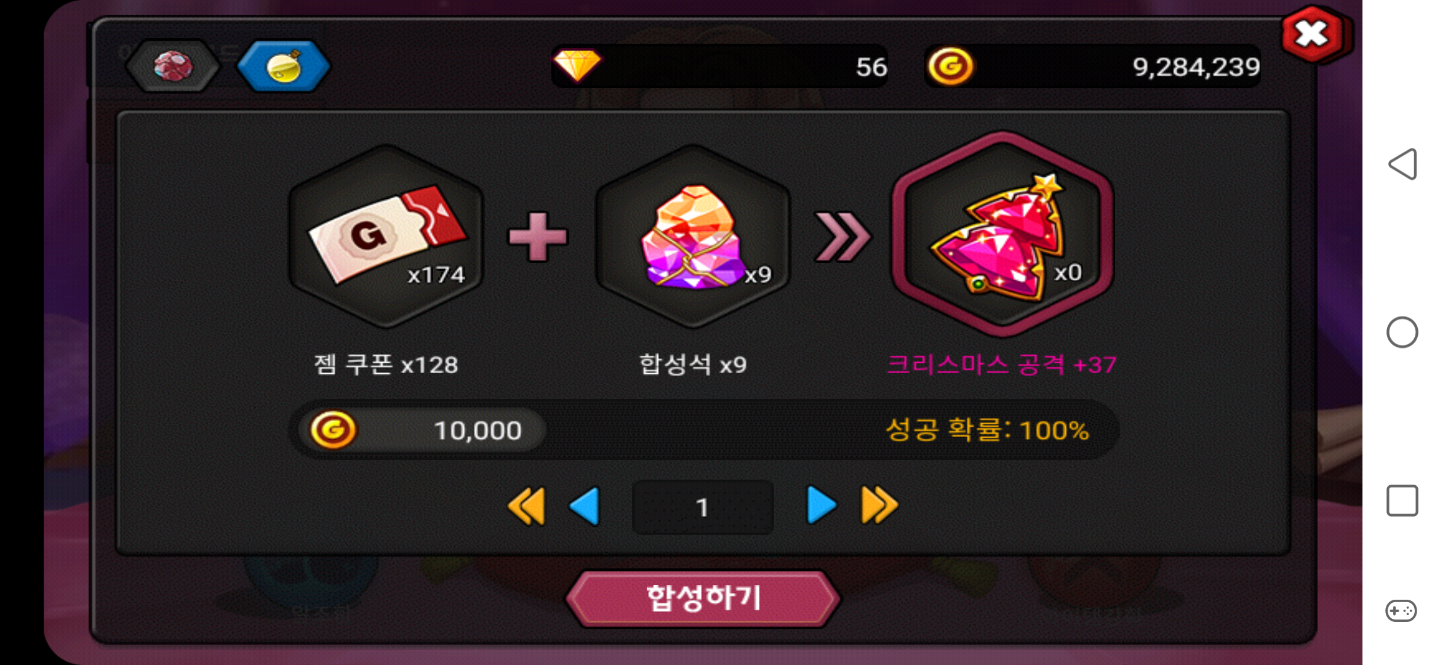Tap the gold coin icon beside 9,284,239
The image size is (1440, 665).
pos(950,66)
